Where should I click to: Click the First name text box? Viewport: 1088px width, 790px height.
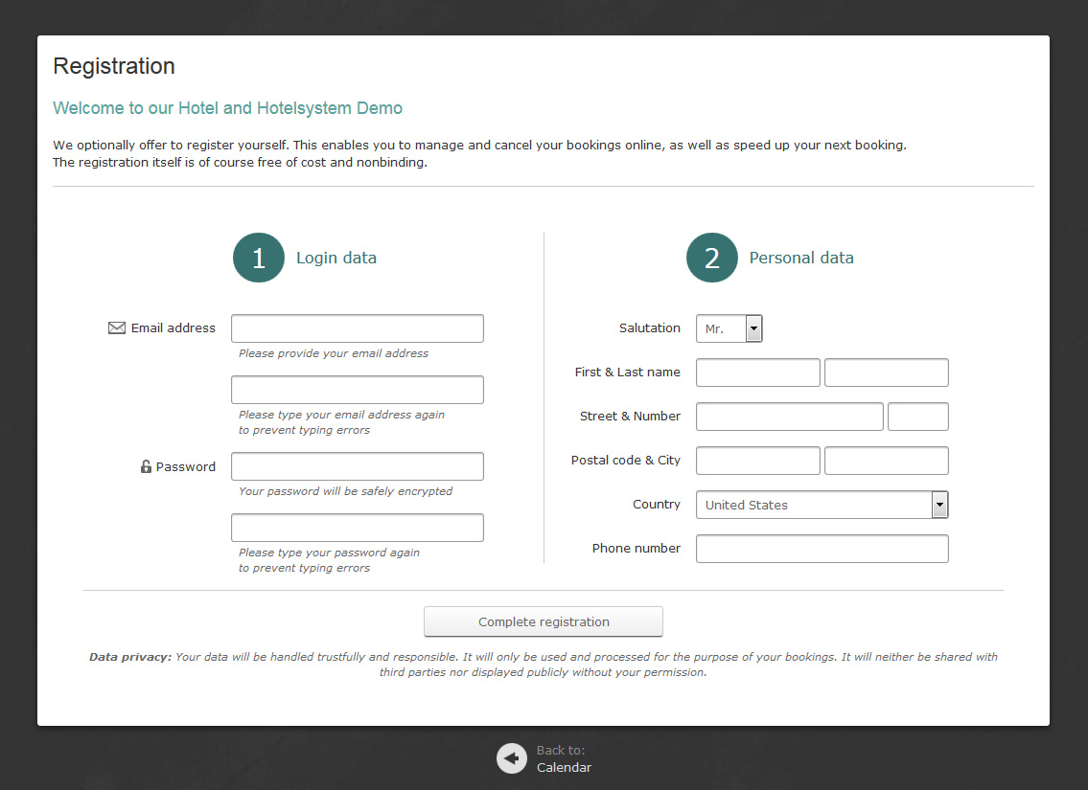point(757,372)
